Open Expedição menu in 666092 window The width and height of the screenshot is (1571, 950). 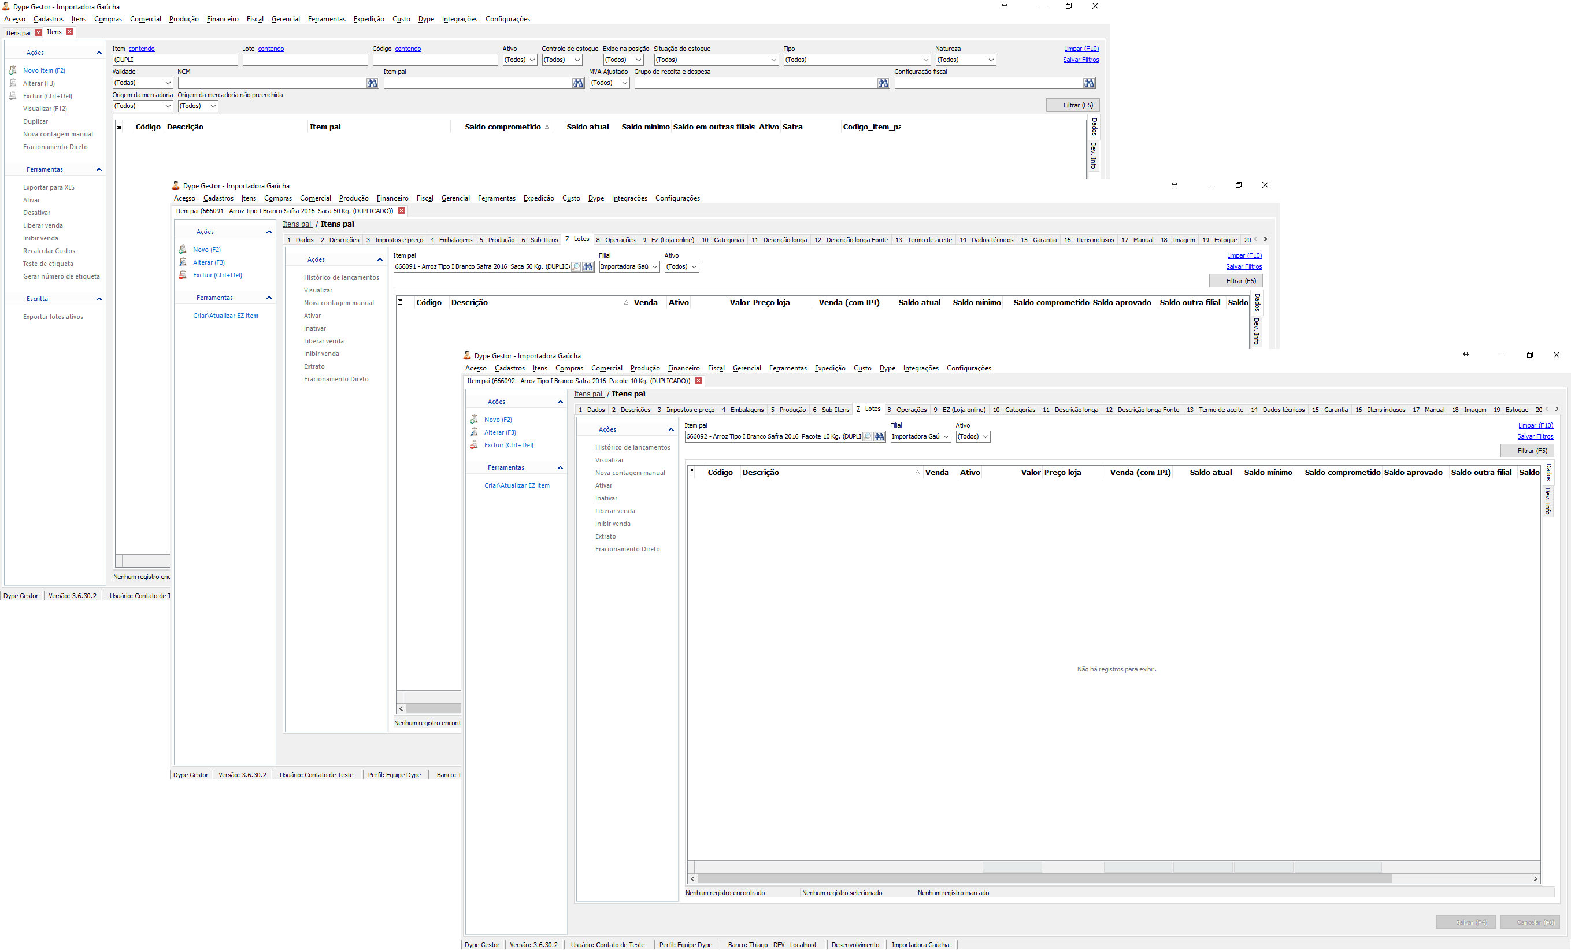click(830, 368)
